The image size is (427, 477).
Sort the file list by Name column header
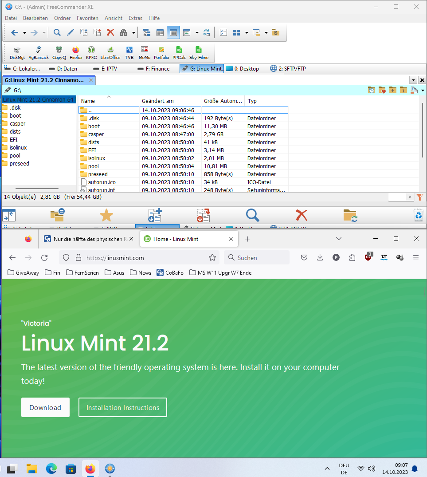[x=109, y=101]
